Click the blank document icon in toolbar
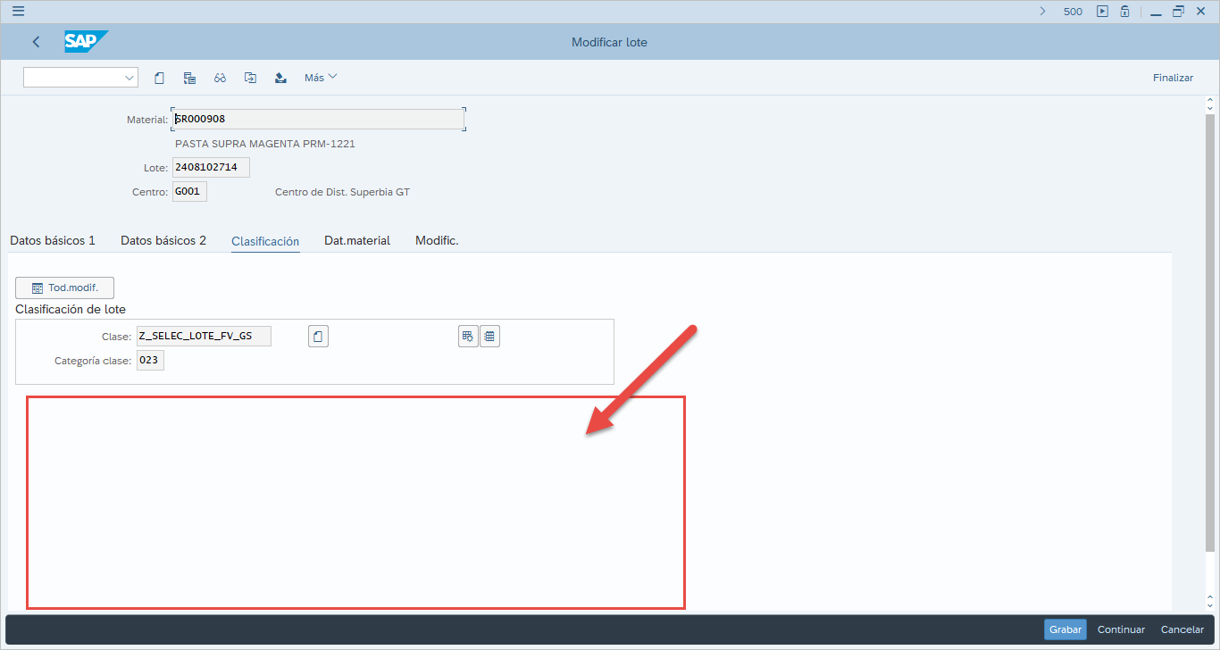The image size is (1220, 650). coord(159,78)
